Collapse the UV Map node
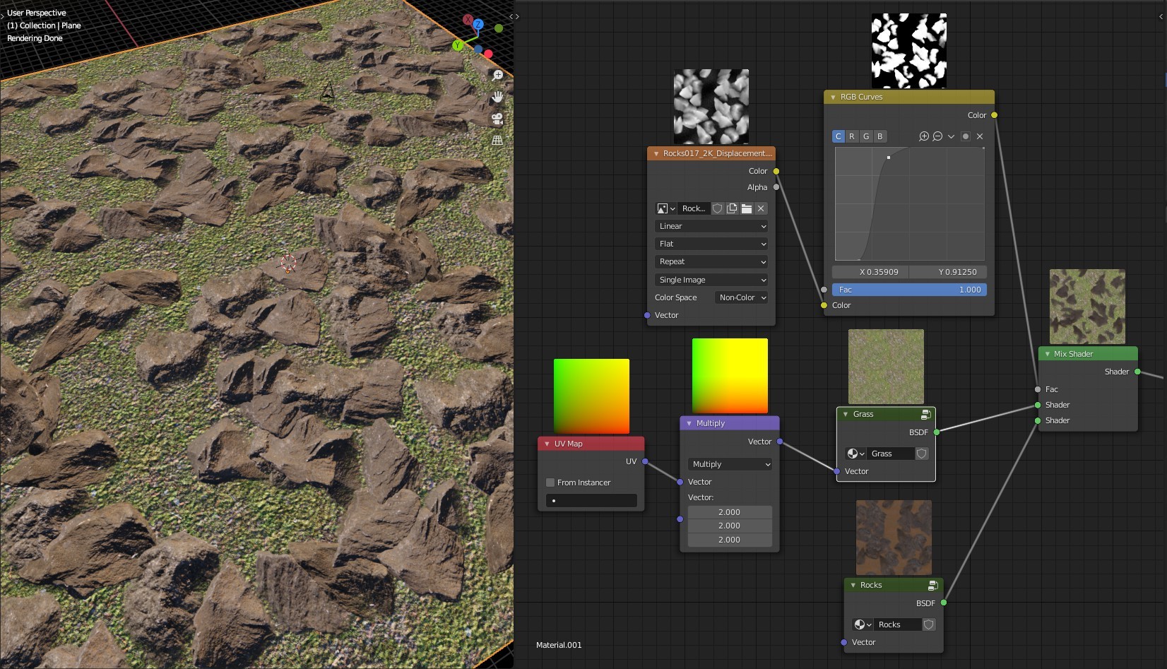Viewport: 1167px width, 669px height. tap(547, 444)
